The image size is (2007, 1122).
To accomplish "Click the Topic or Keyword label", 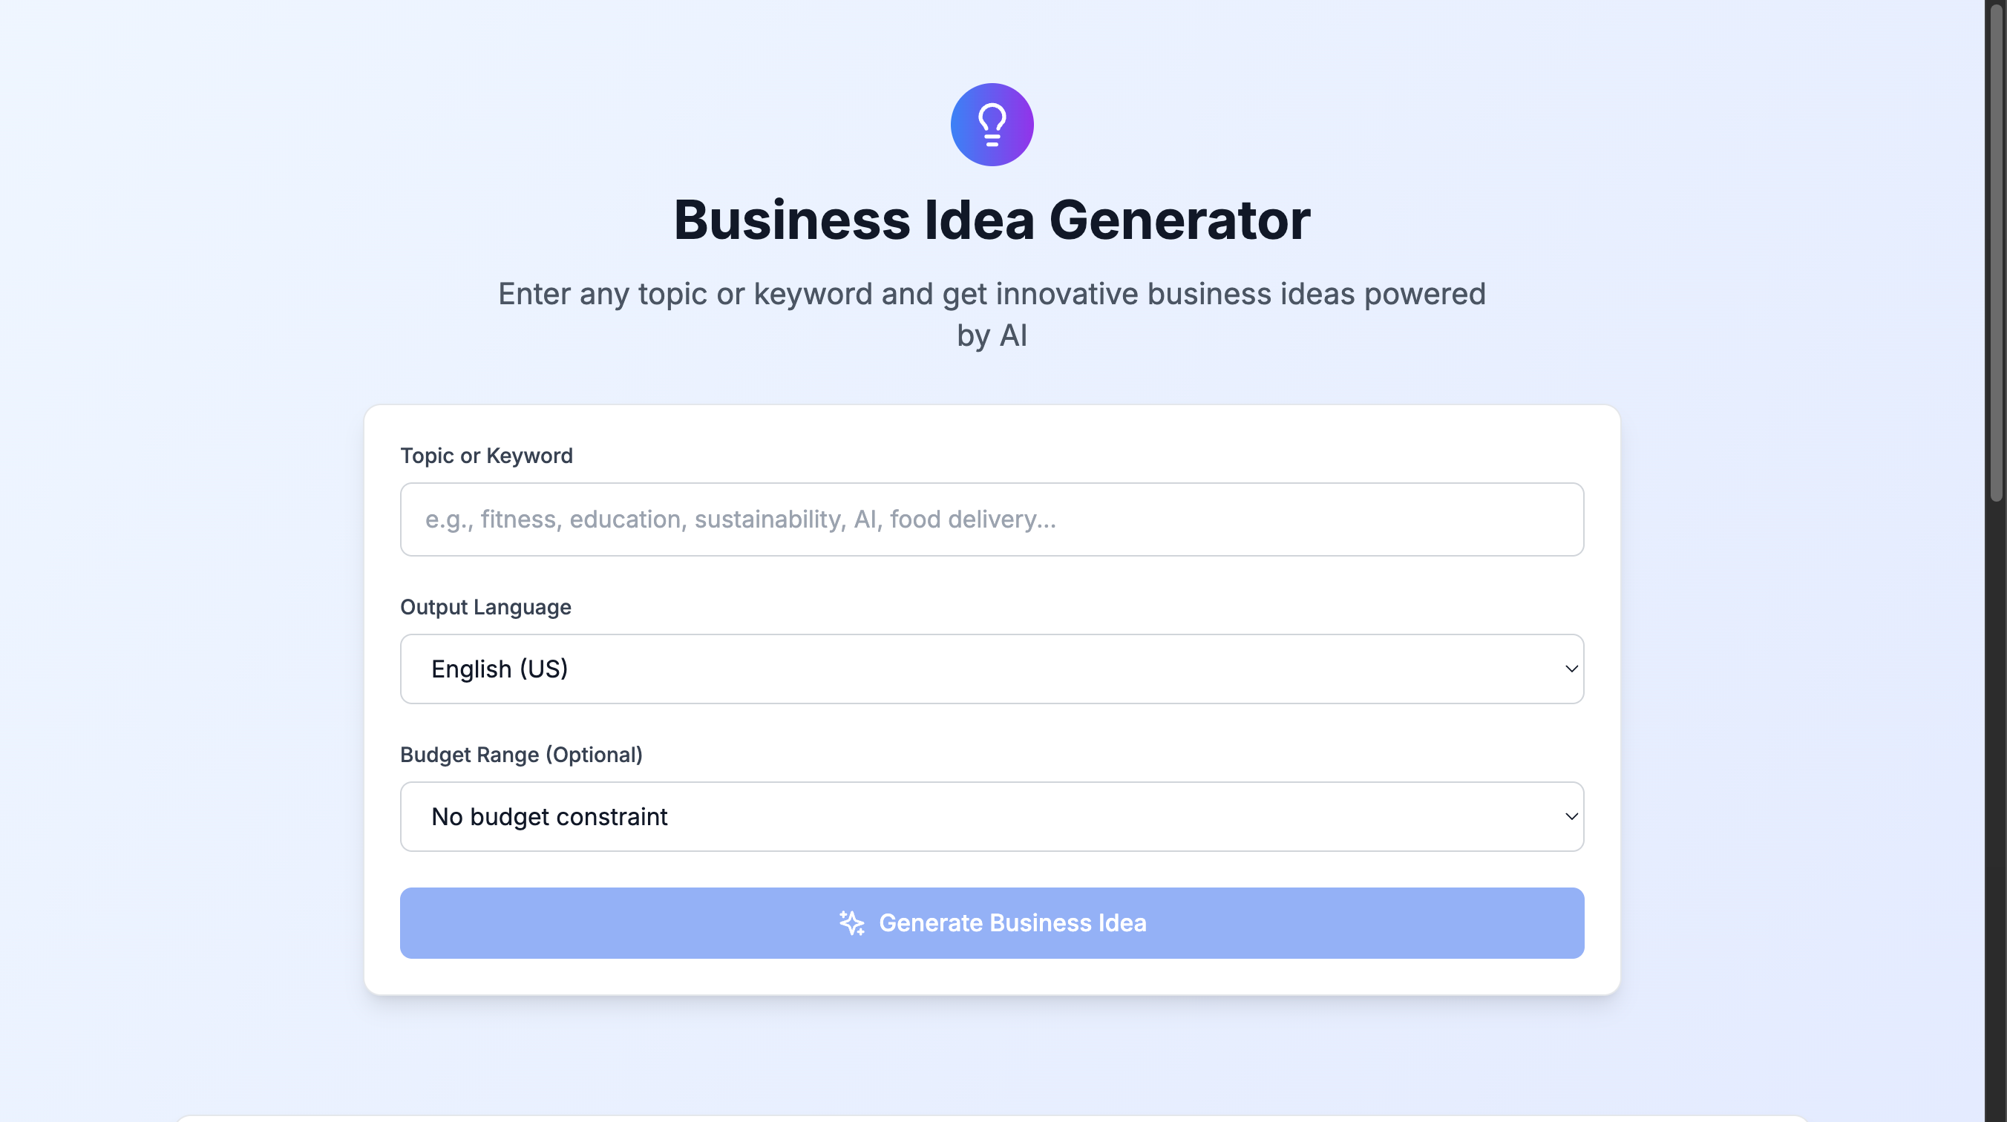I will coord(486,456).
